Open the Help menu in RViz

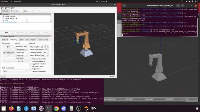13,8
